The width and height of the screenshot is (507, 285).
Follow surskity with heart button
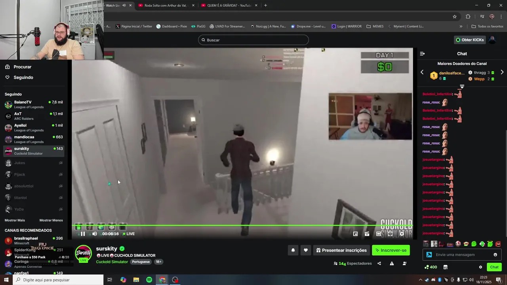tap(306, 250)
